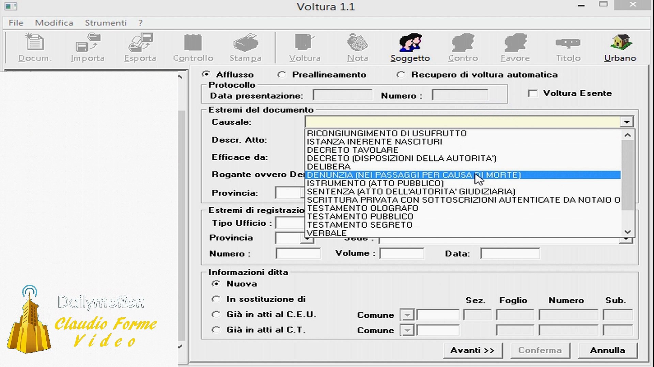Collapse the Causale dropdown arrow

626,122
